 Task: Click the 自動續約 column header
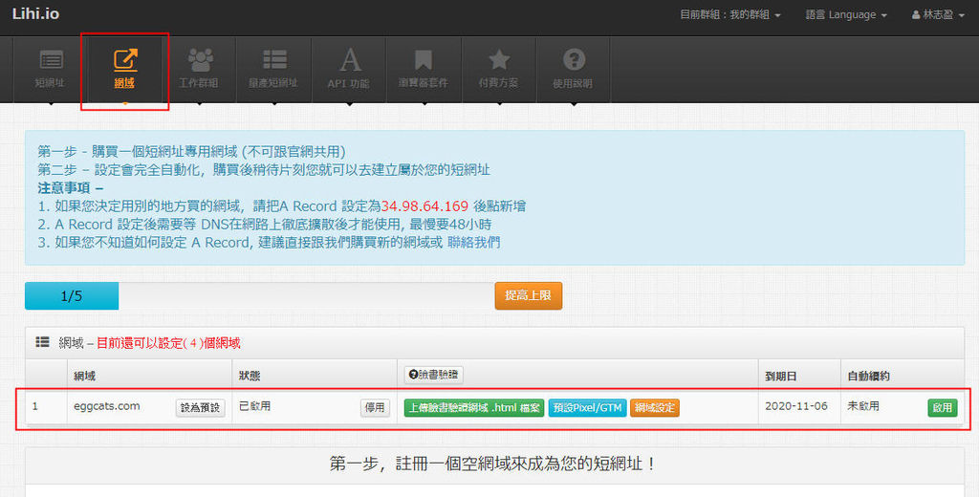click(x=868, y=376)
